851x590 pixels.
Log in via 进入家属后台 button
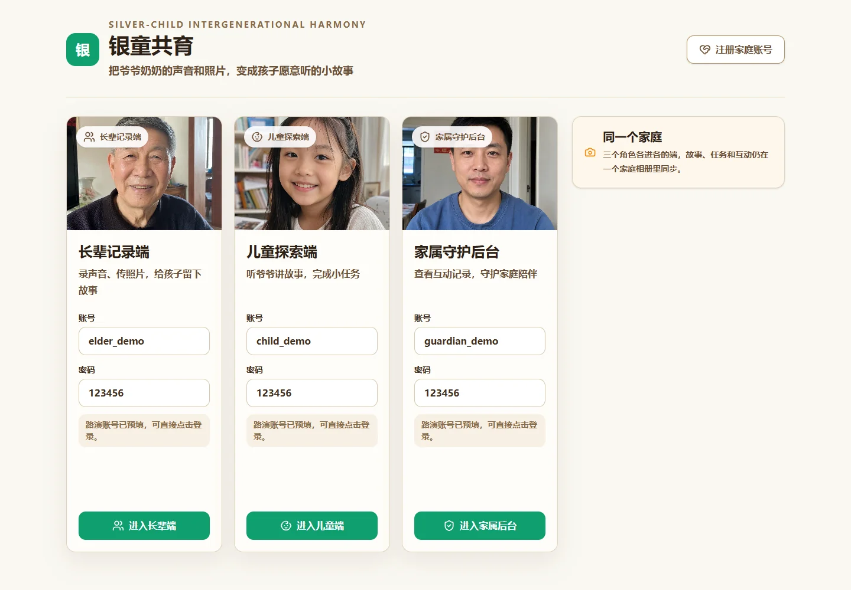[x=480, y=526]
